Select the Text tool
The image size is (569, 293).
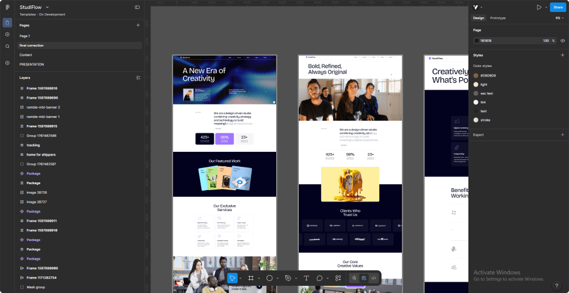pyautogui.click(x=306, y=278)
